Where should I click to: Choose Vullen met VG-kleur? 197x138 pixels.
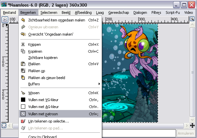click(x=60, y=100)
